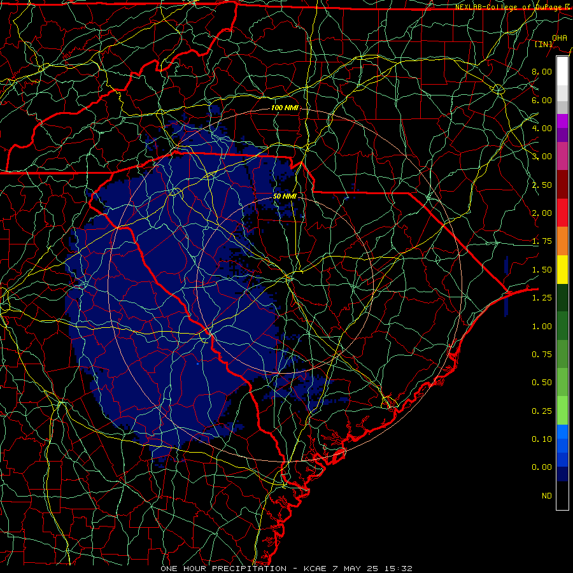Viewport: 573px width, 573px height.
Task: Select the dark red swatch beside 2.50
Action: pyautogui.click(x=562, y=185)
